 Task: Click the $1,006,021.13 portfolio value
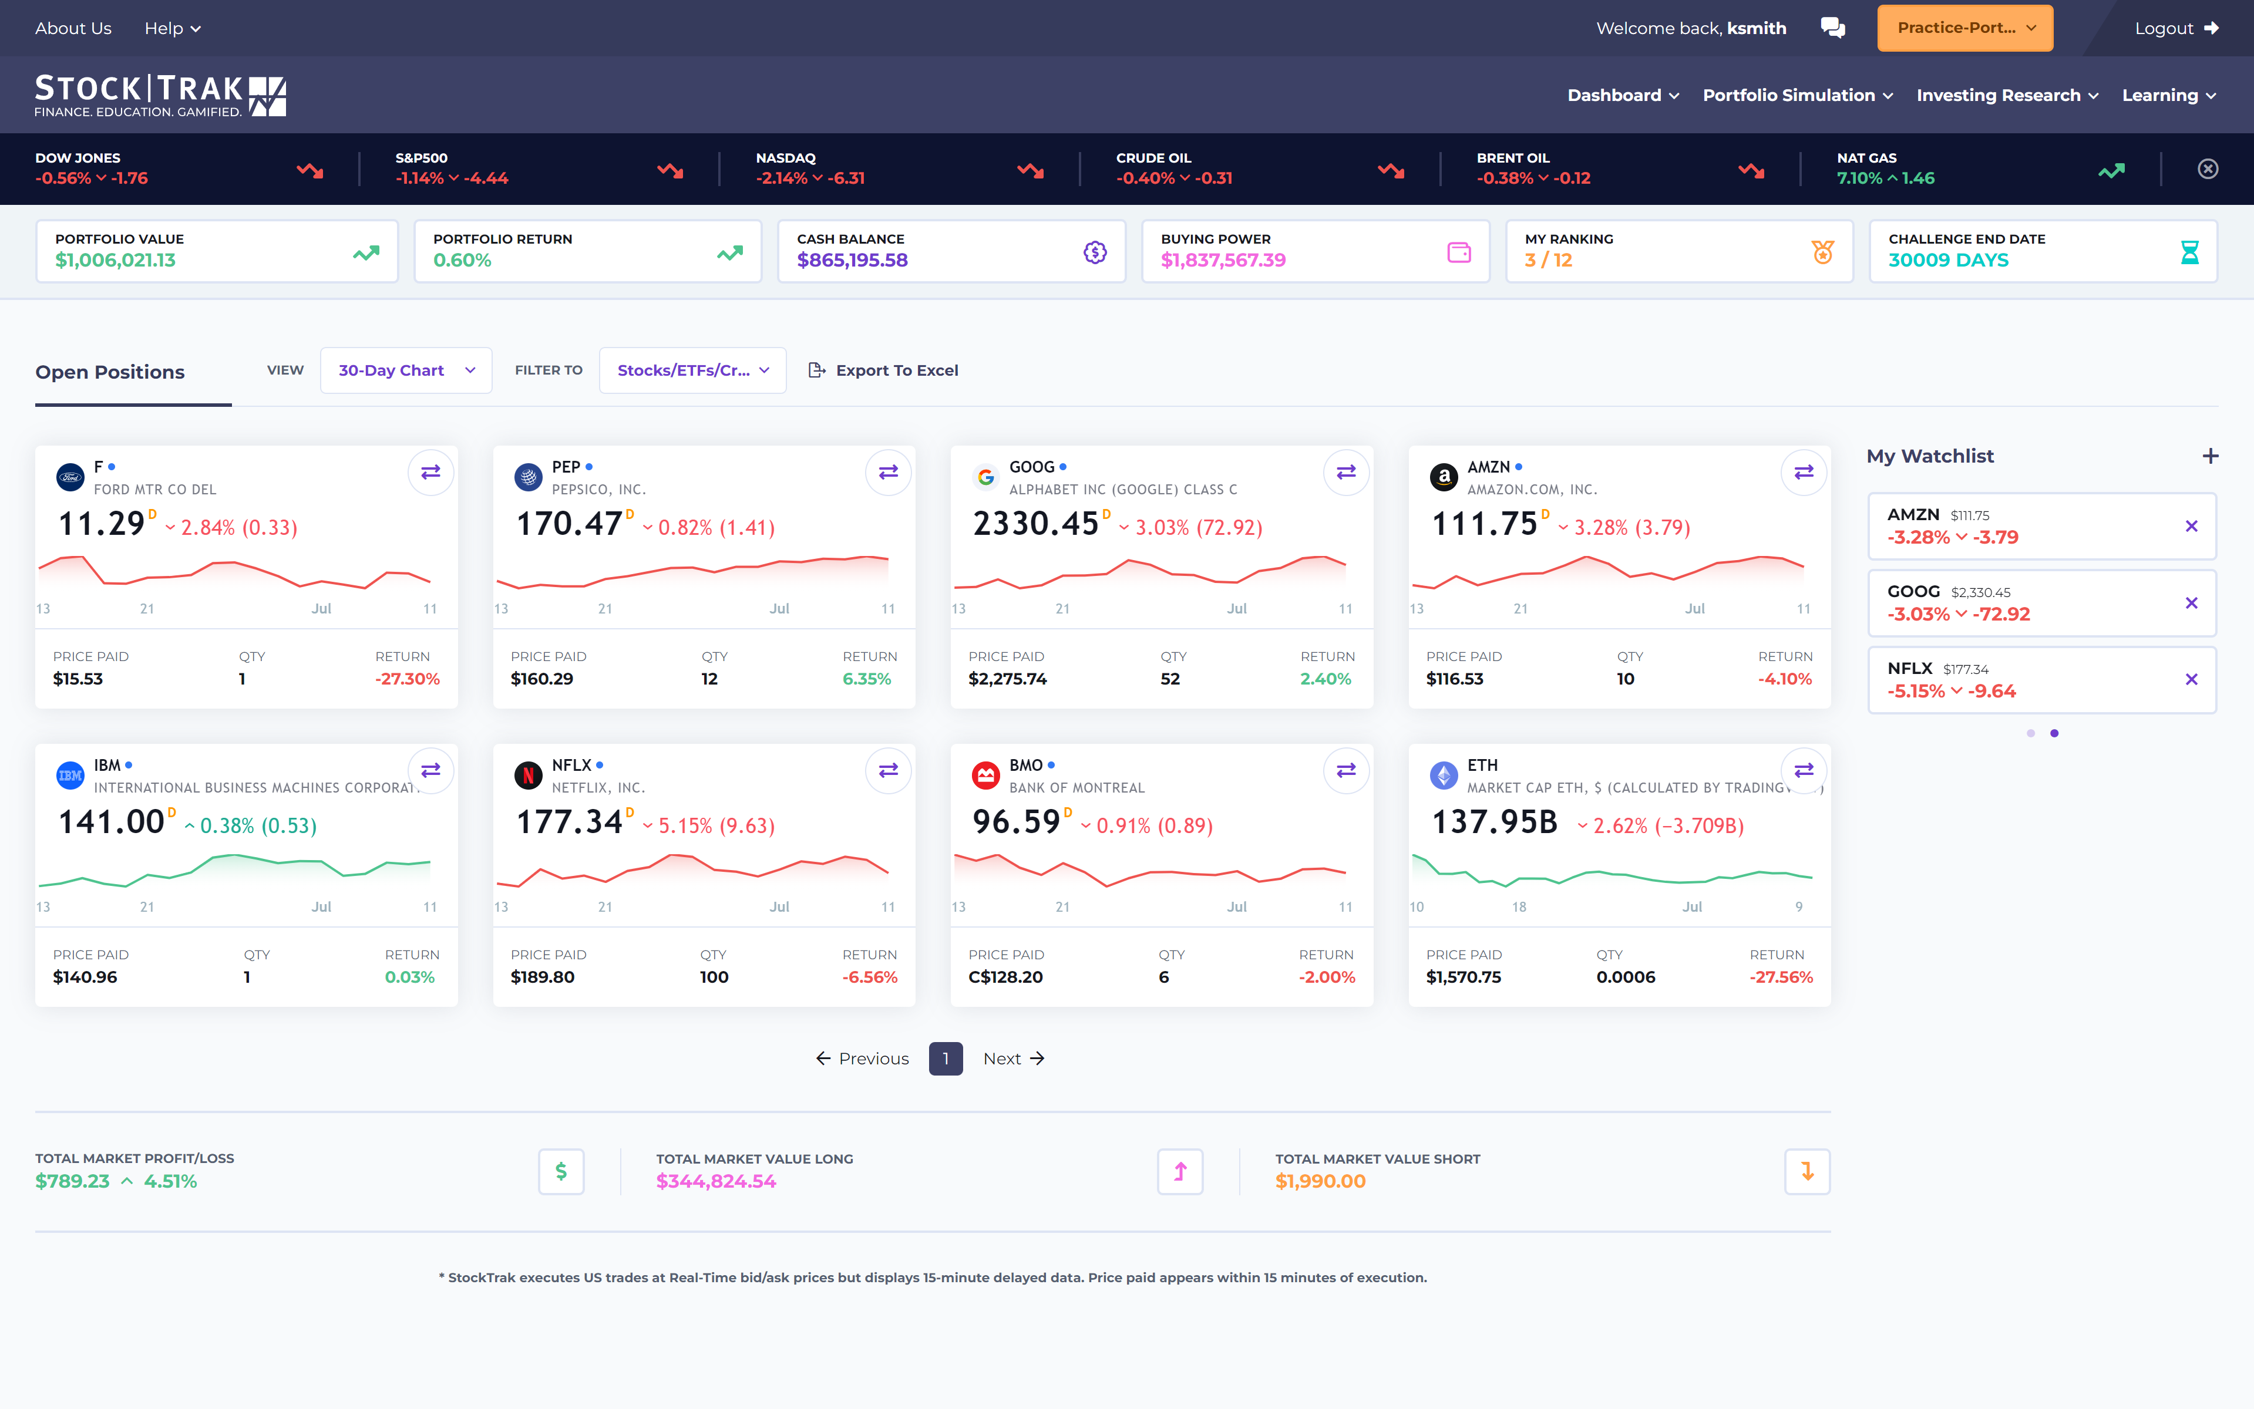[x=115, y=261]
